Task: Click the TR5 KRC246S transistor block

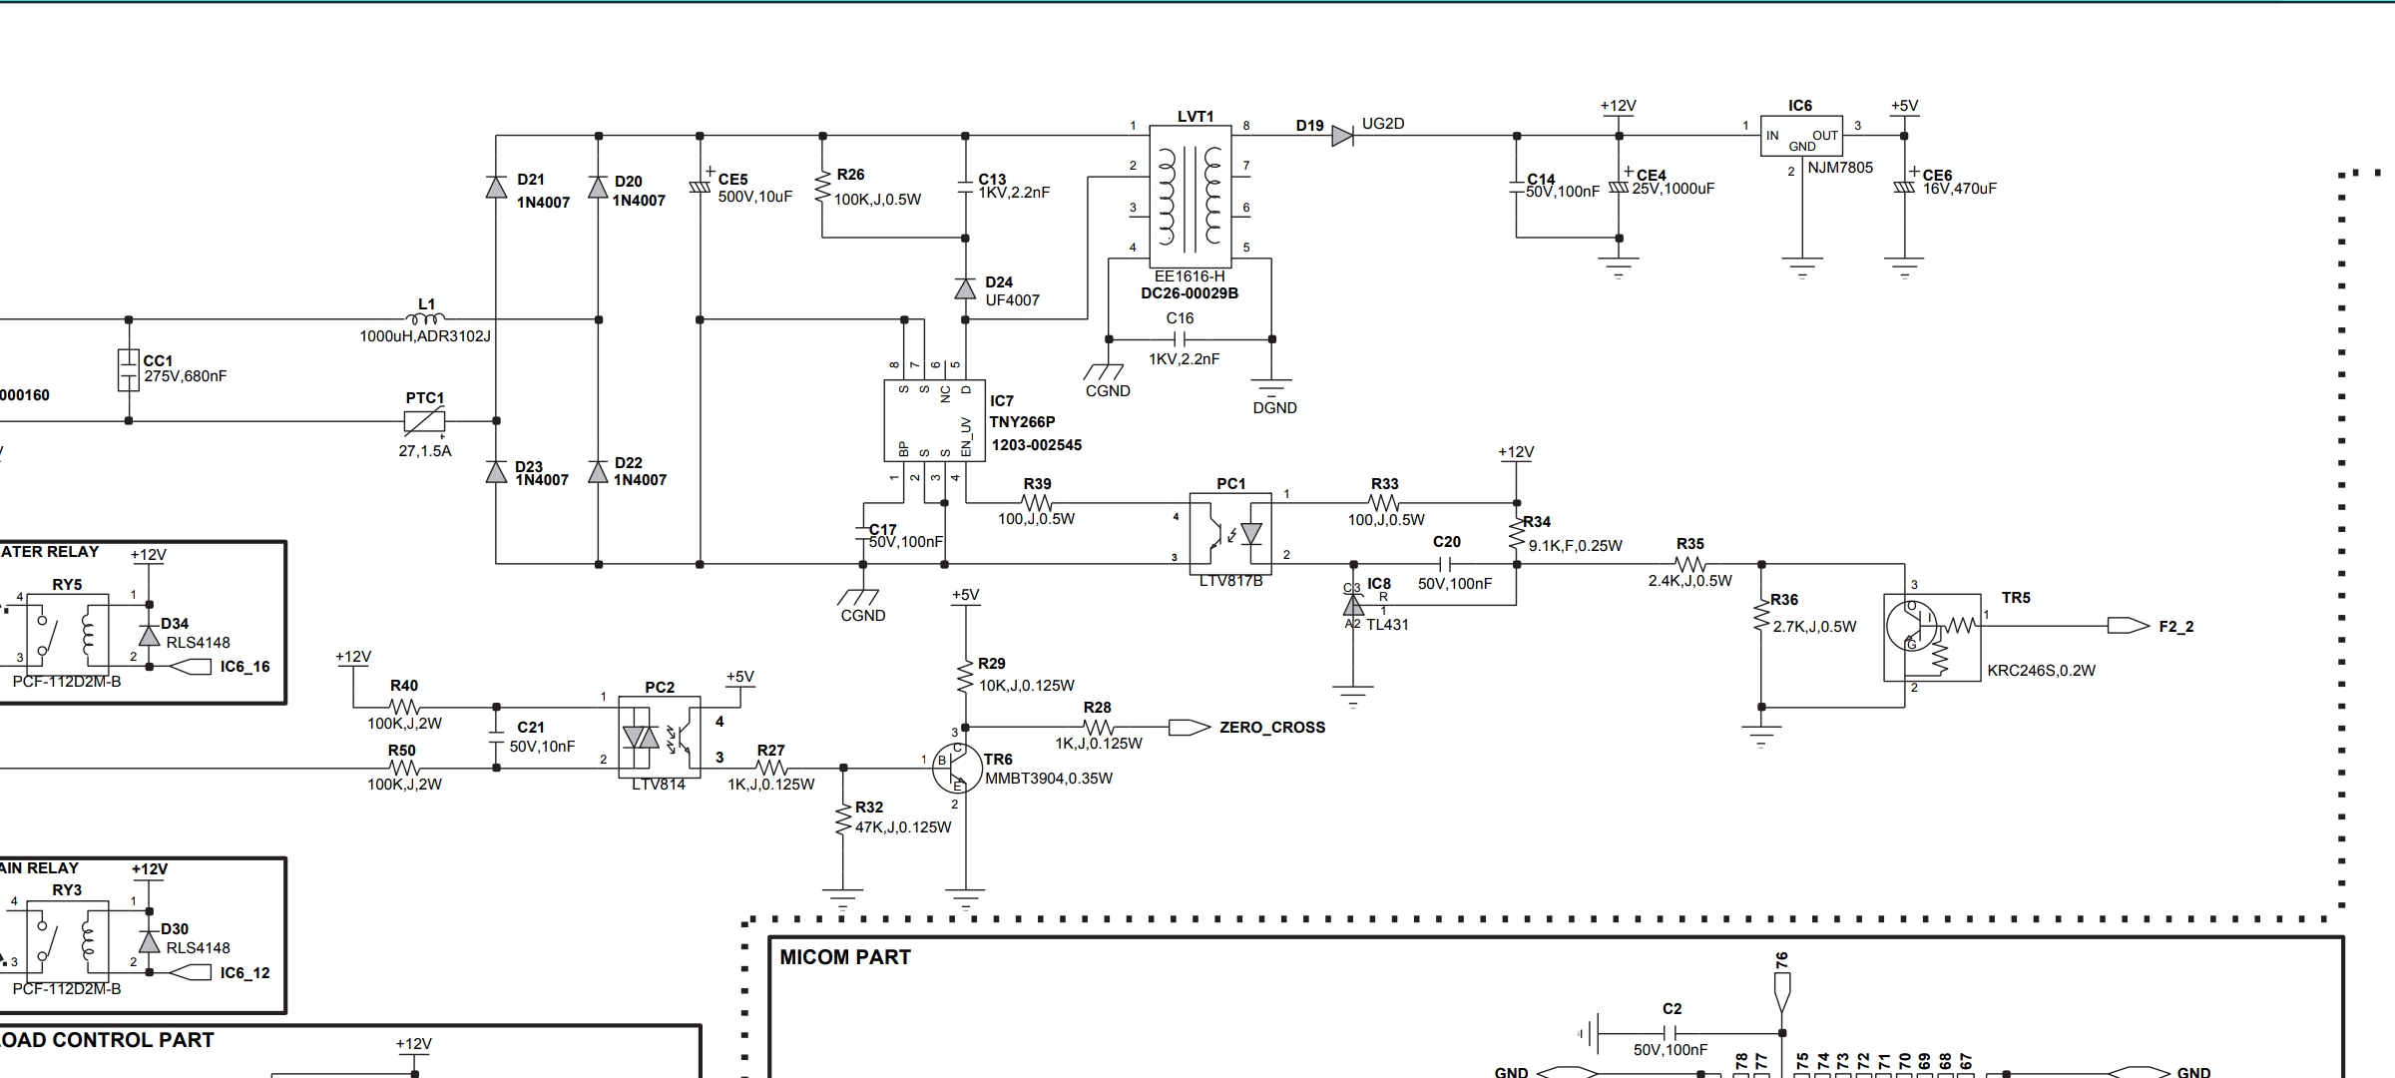Action: click(1932, 638)
